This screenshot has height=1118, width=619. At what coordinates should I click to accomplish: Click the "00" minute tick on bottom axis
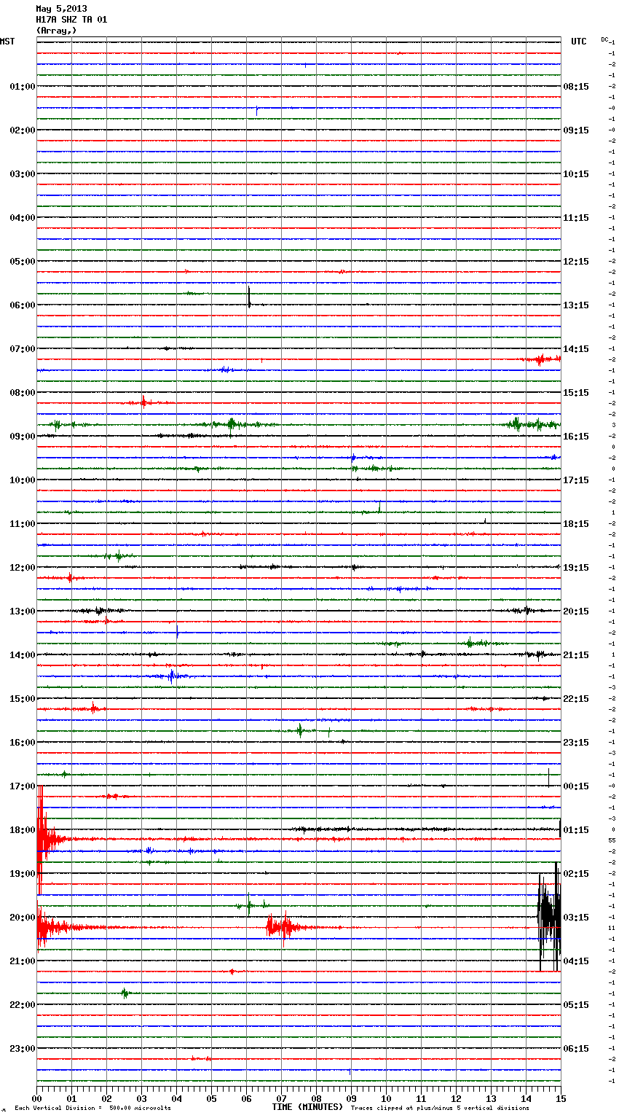click(36, 1098)
